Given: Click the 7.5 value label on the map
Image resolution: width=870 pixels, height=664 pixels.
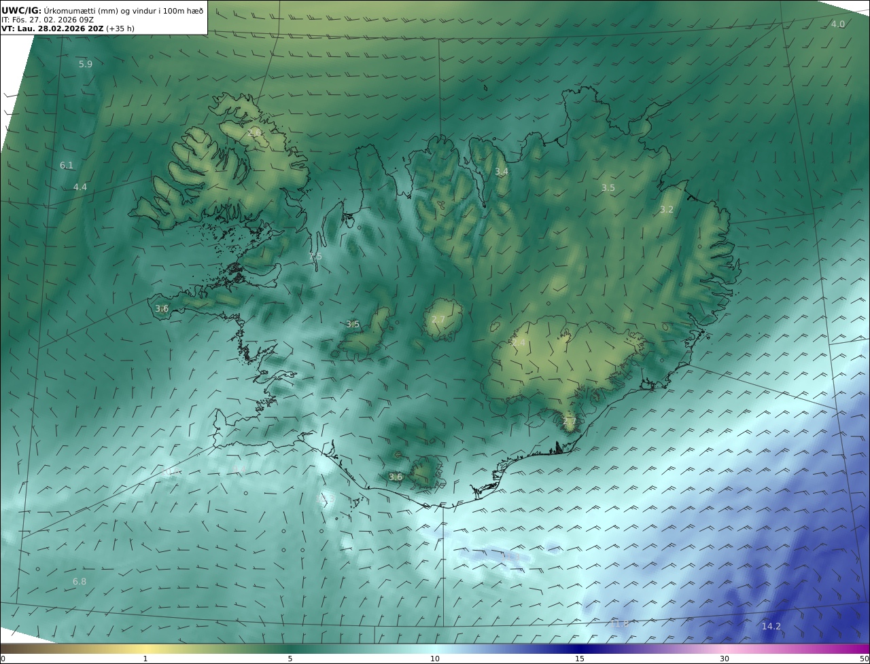Looking at the screenshot, I should coord(316,257).
